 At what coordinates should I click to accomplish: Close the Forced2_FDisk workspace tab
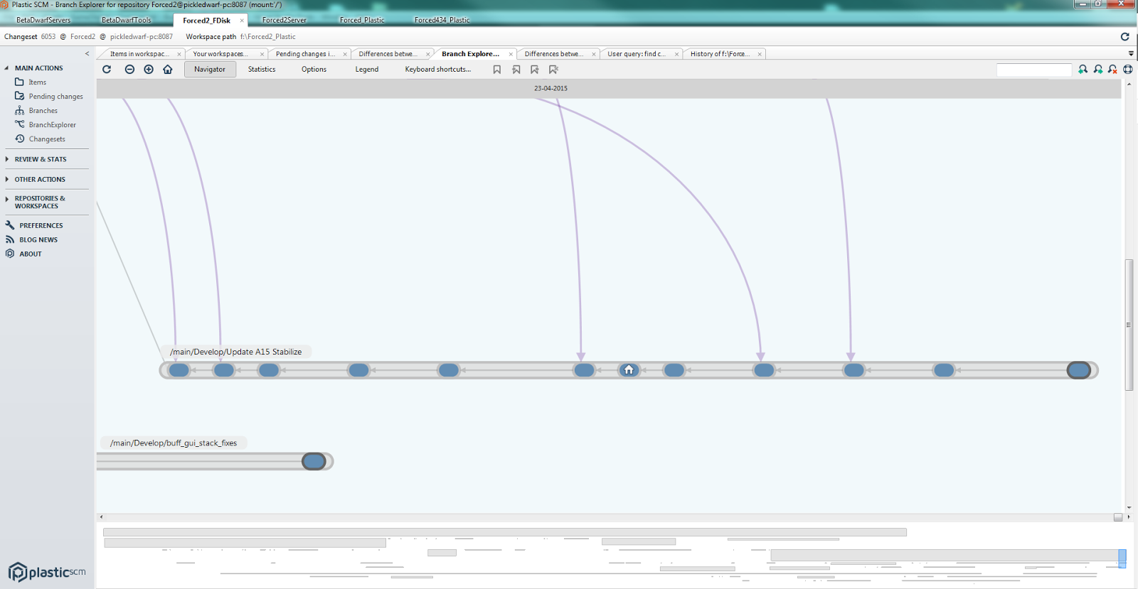coord(242,21)
